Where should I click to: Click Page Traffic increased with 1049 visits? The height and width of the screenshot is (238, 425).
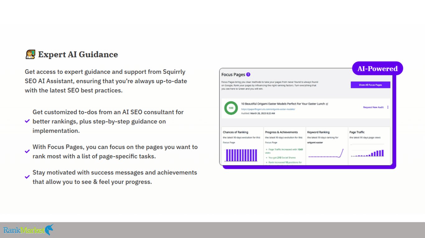pyautogui.click(x=284, y=151)
